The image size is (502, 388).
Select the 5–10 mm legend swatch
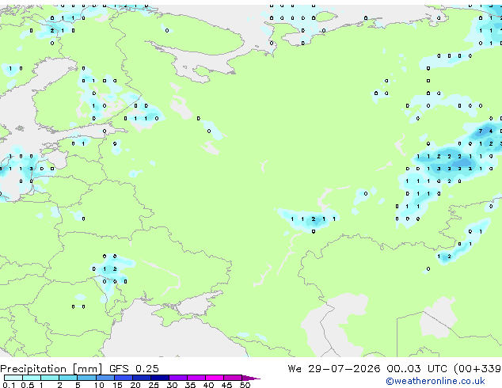click(86, 378)
